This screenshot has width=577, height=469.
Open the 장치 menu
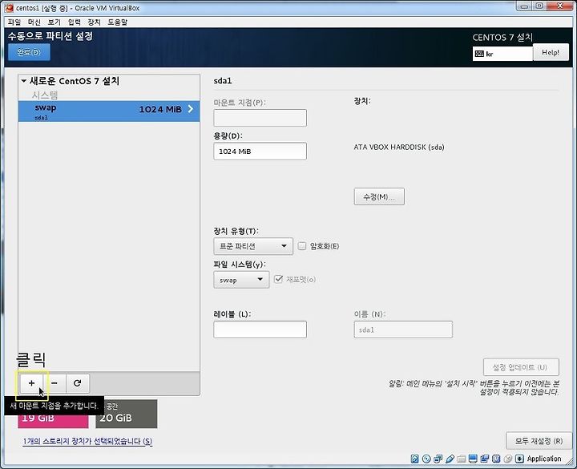pyautogui.click(x=94, y=22)
